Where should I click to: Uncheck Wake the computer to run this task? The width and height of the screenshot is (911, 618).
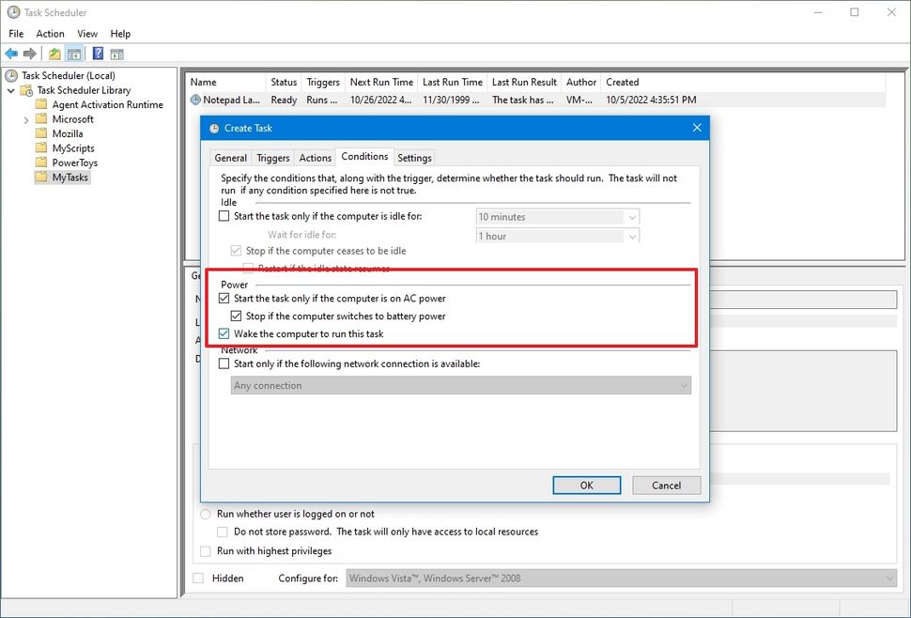pos(224,333)
